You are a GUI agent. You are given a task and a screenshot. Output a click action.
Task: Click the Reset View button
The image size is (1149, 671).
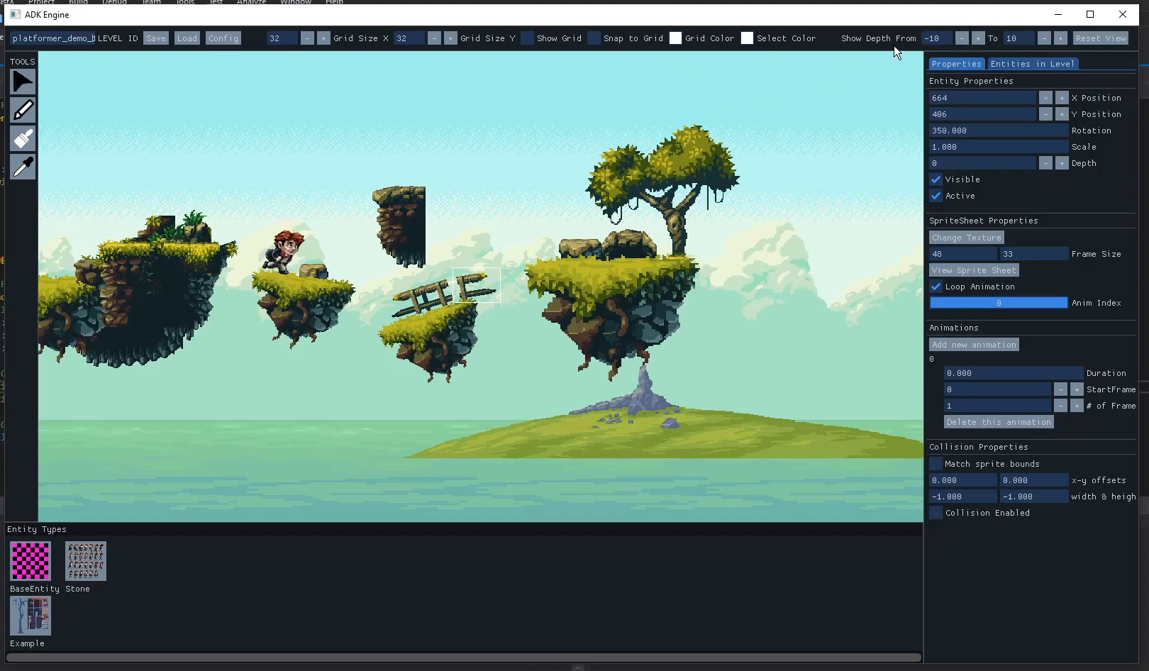click(1100, 38)
